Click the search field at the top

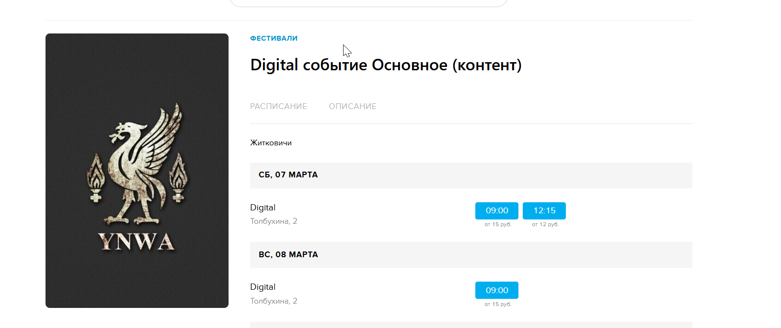(368, 3)
